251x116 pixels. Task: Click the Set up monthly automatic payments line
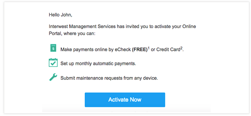point(98,63)
